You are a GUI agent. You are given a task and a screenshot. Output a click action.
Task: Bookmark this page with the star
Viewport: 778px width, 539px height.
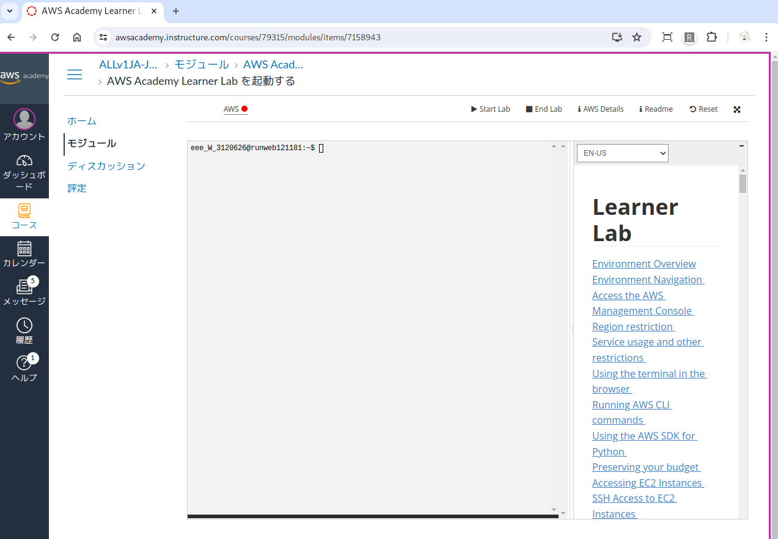point(637,37)
